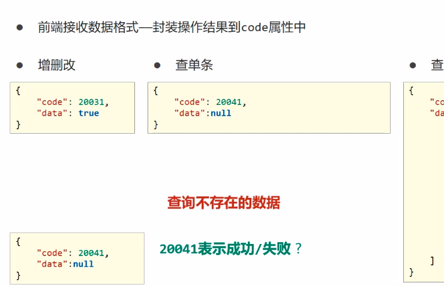This screenshot has width=444, height=286.
Task: Click the "data" key in 查单条 box
Action: point(190,113)
